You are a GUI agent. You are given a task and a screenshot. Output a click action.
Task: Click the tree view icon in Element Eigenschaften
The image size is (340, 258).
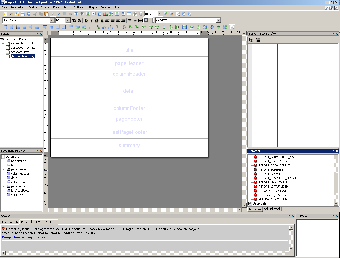(251, 40)
